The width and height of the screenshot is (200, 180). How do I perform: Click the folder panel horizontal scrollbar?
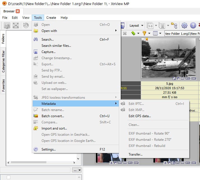28,162
